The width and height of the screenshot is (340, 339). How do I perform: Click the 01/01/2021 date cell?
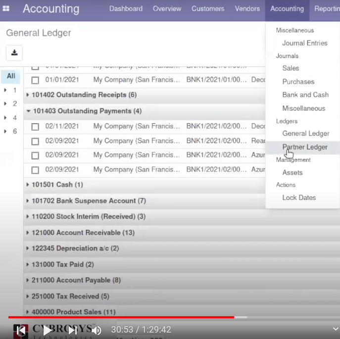pyautogui.click(x=62, y=80)
